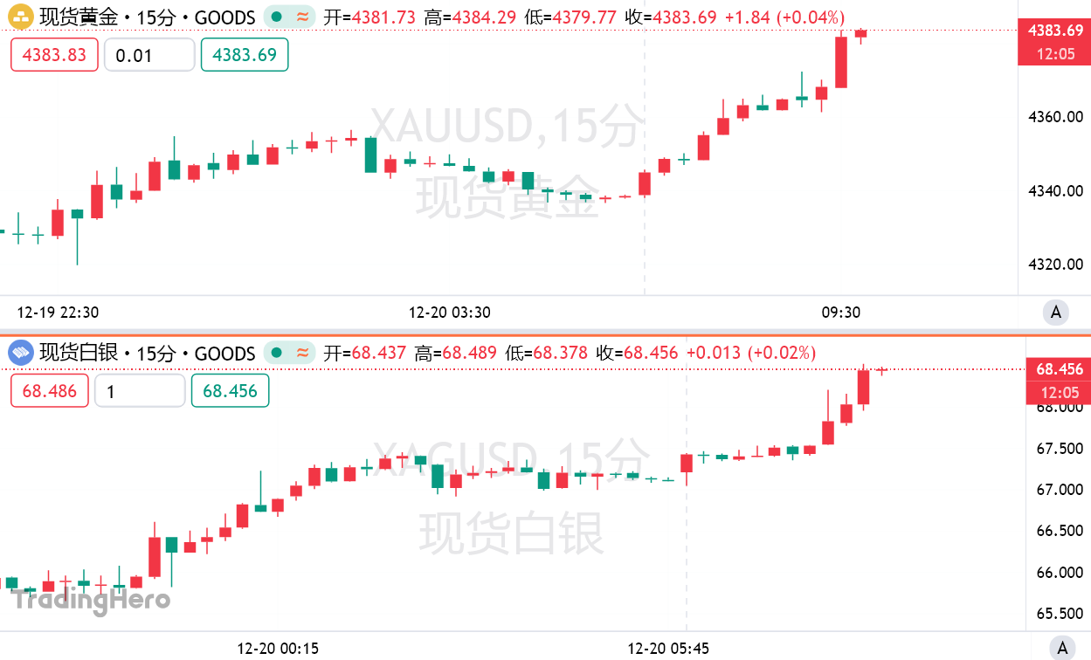
Task: Click the gold lot size field showing 0.01
Action: (149, 55)
